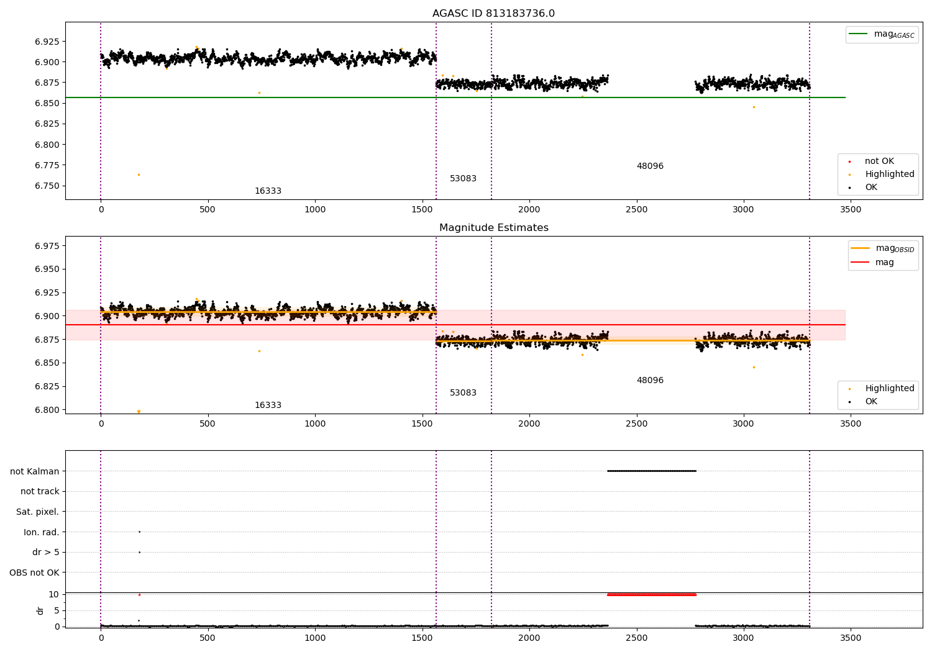Click the "AGASC ID 813183736.0" plot title

point(493,14)
